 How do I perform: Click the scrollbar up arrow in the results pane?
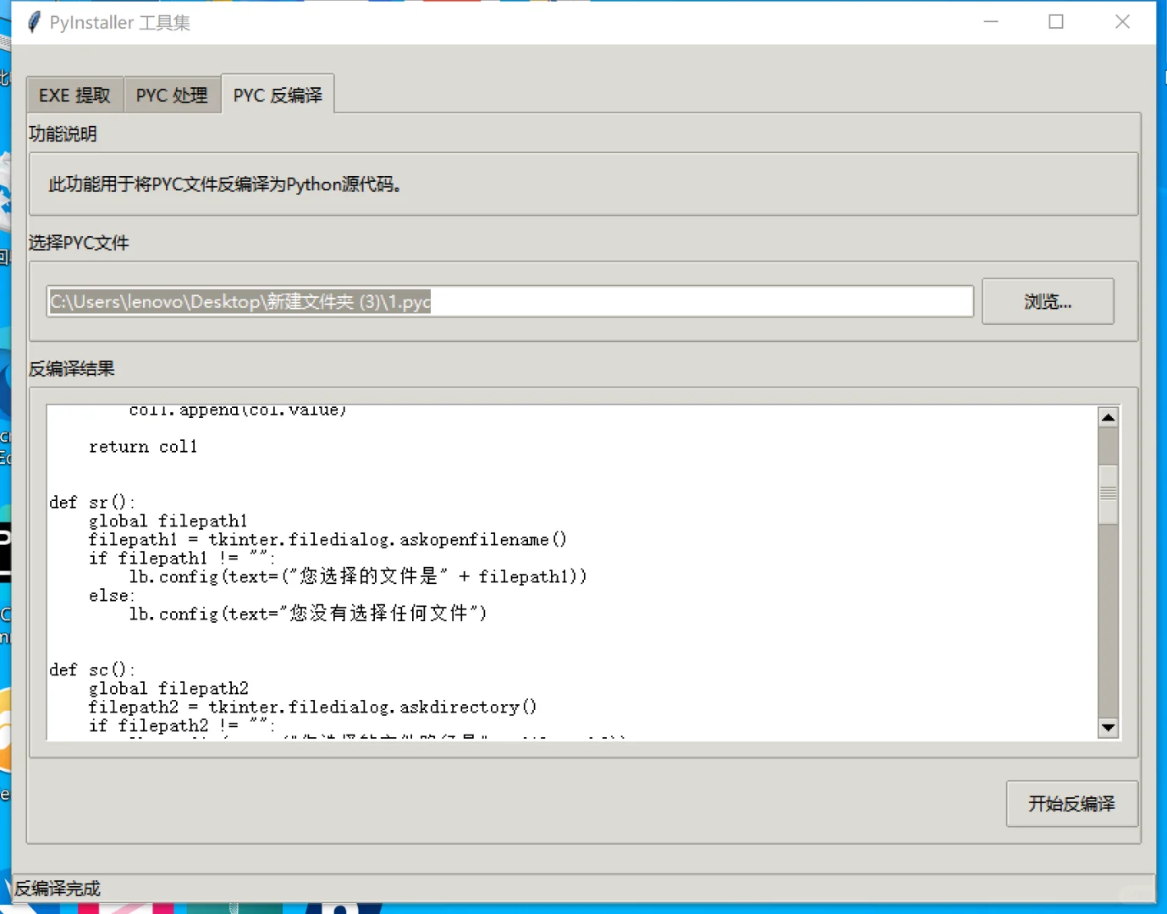click(1109, 416)
